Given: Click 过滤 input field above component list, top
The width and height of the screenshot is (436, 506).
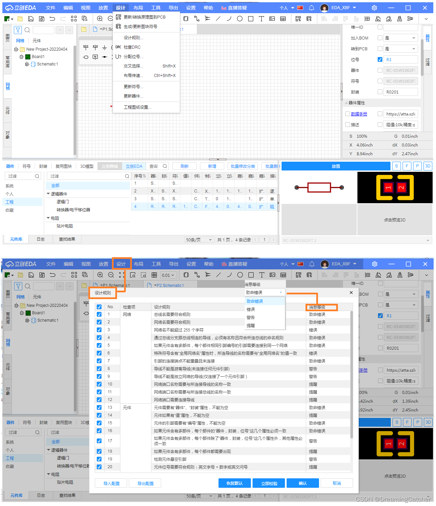Looking at the screenshot, I should click(x=89, y=176).
